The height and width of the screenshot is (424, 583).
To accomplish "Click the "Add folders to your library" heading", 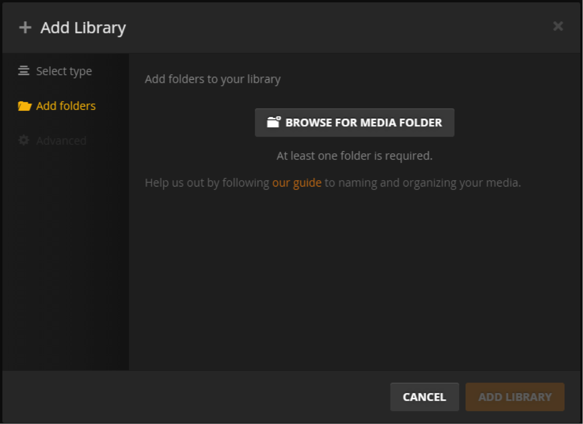I will tap(213, 79).
